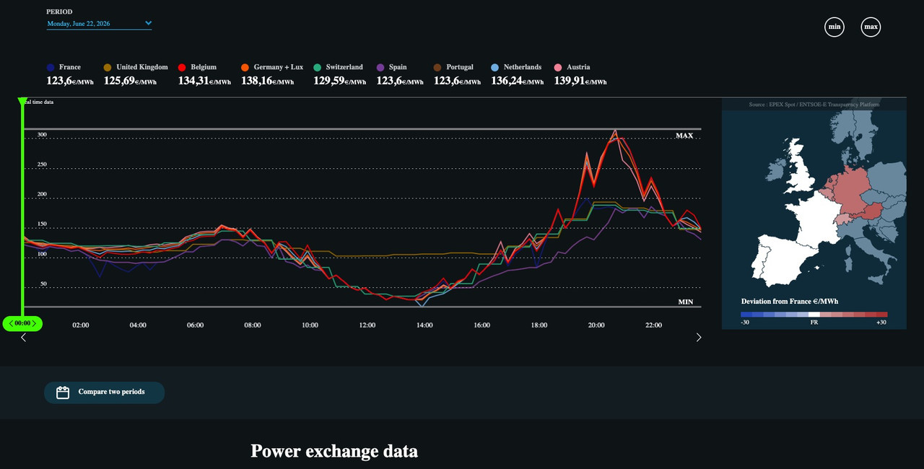Toggle Netherlands series light blue dot

pos(495,67)
